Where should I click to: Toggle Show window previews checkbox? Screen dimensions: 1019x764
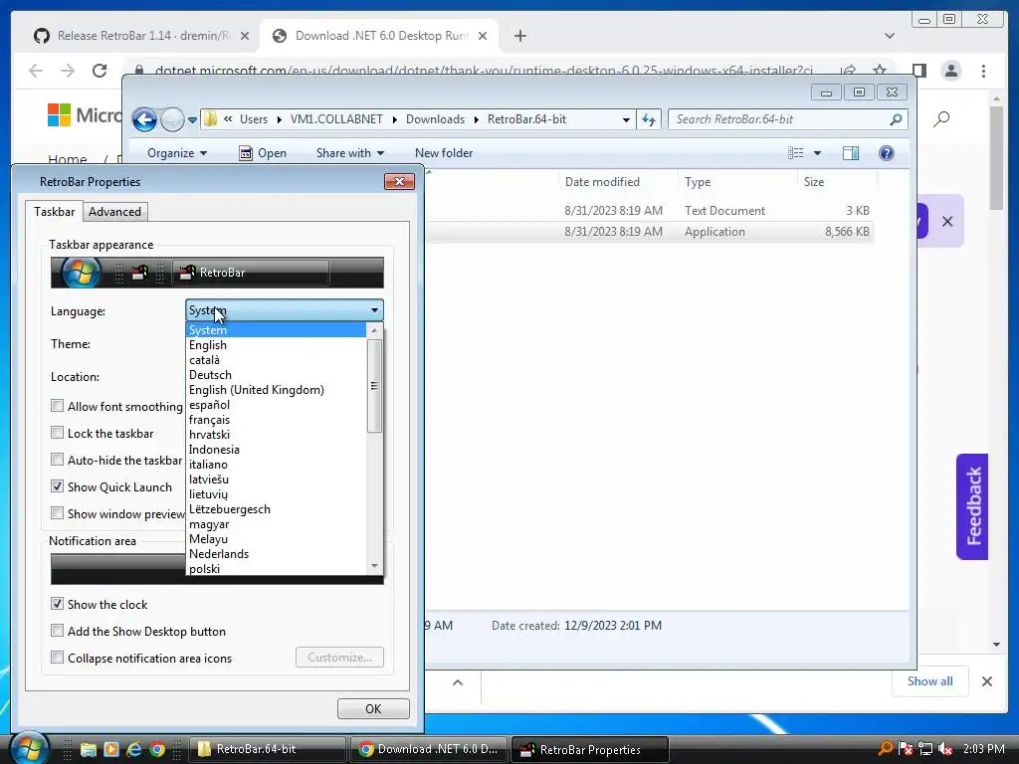point(57,513)
